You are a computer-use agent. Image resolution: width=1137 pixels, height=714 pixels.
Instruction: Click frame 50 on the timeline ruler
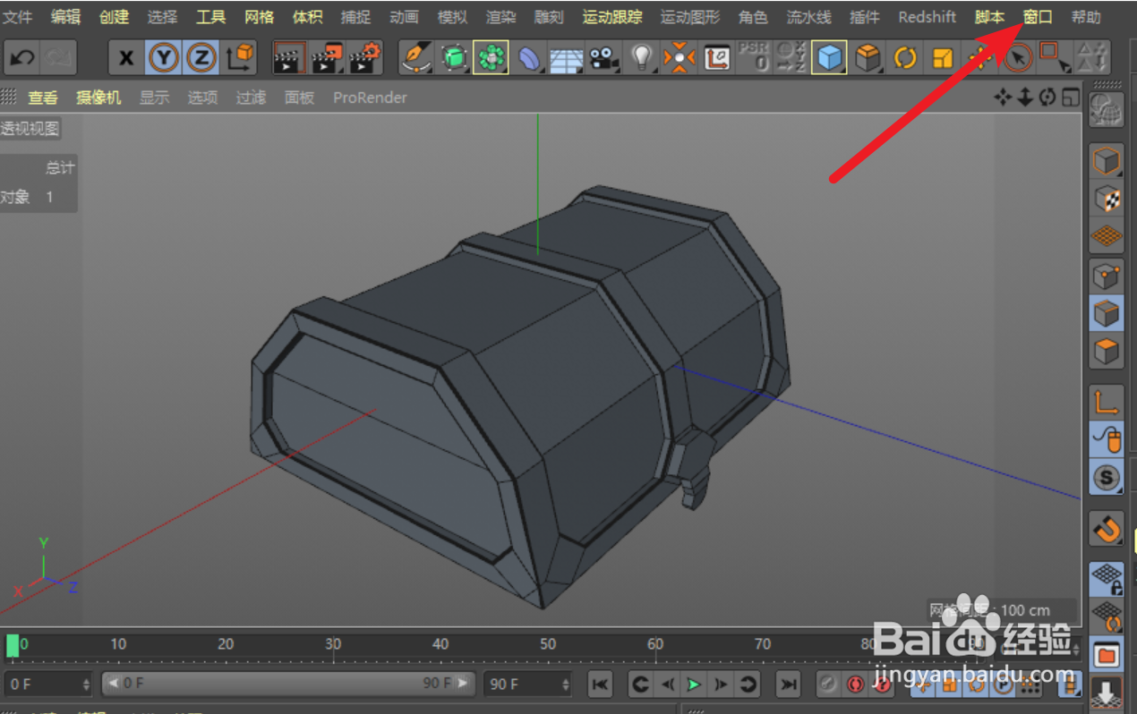click(x=548, y=644)
